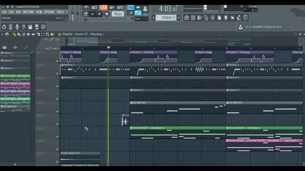Screen dimensions: 305x171
Task: Select Pattern 1 in the picker panel
Action: click(16, 53)
